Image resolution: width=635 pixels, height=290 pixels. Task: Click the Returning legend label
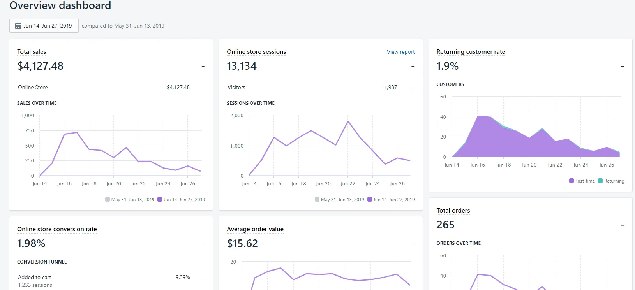614,181
